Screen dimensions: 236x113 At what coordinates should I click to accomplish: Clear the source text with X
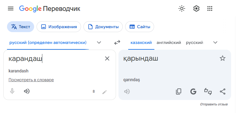[107, 58]
